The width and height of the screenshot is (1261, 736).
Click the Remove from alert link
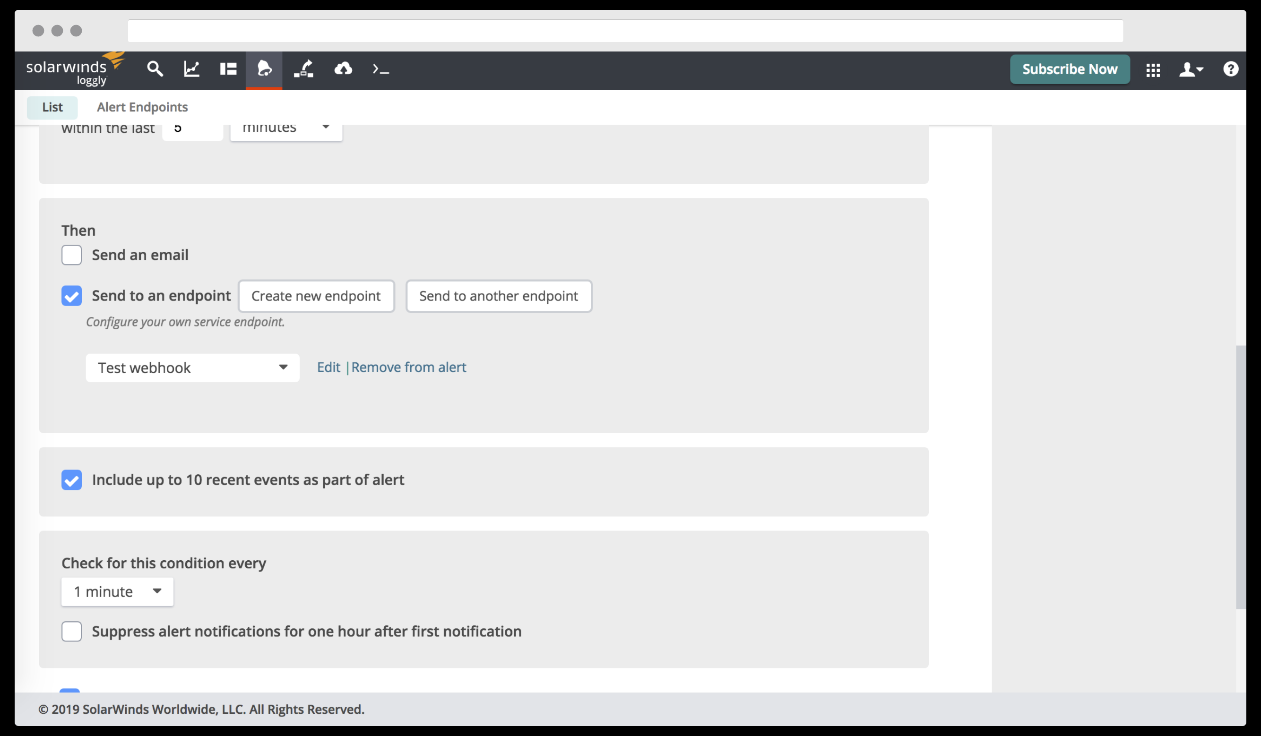point(408,368)
